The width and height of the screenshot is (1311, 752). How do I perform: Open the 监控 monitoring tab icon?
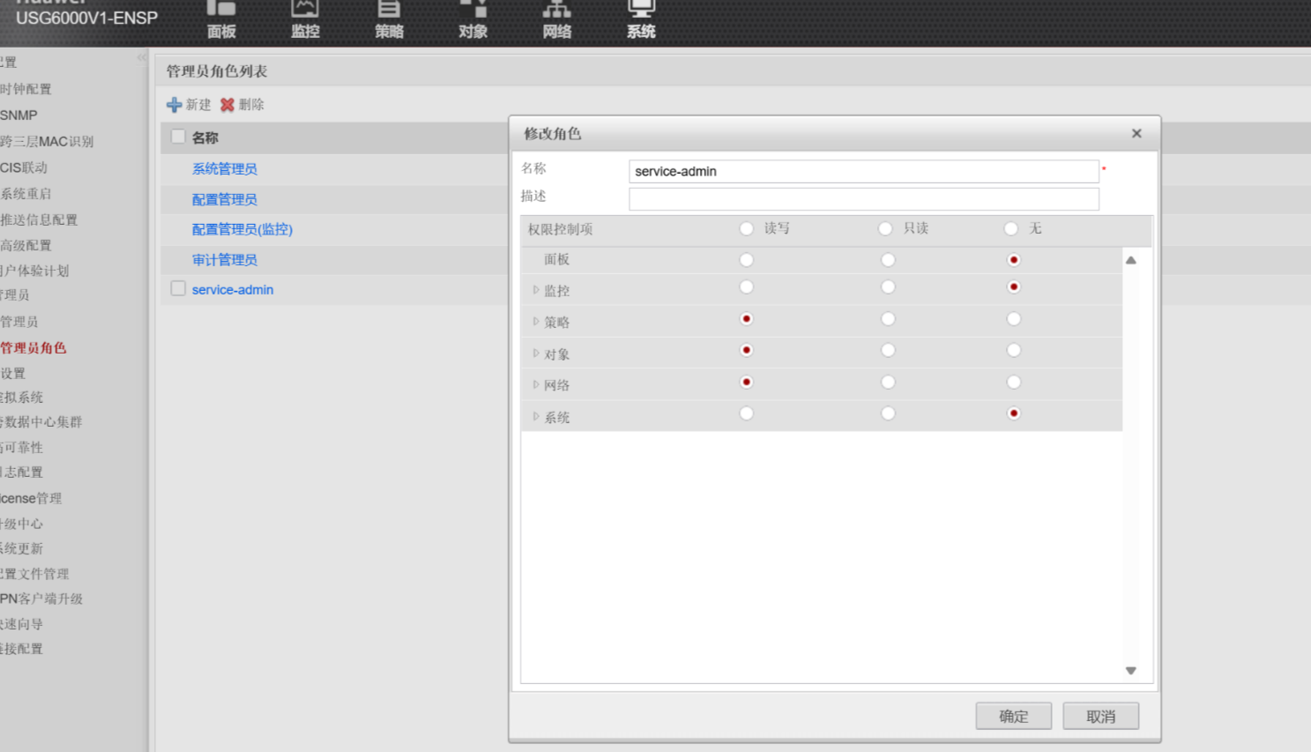point(305,9)
